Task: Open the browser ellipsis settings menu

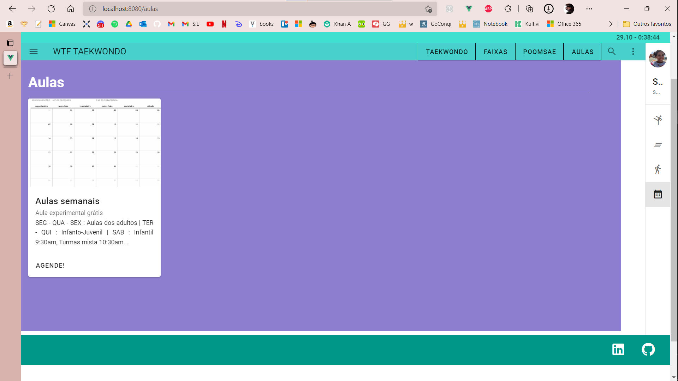Action: tap(589, 9)
